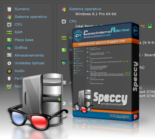Click the totuware label on the box
Viewport: 155px width, 139px height.
(119, 116)
